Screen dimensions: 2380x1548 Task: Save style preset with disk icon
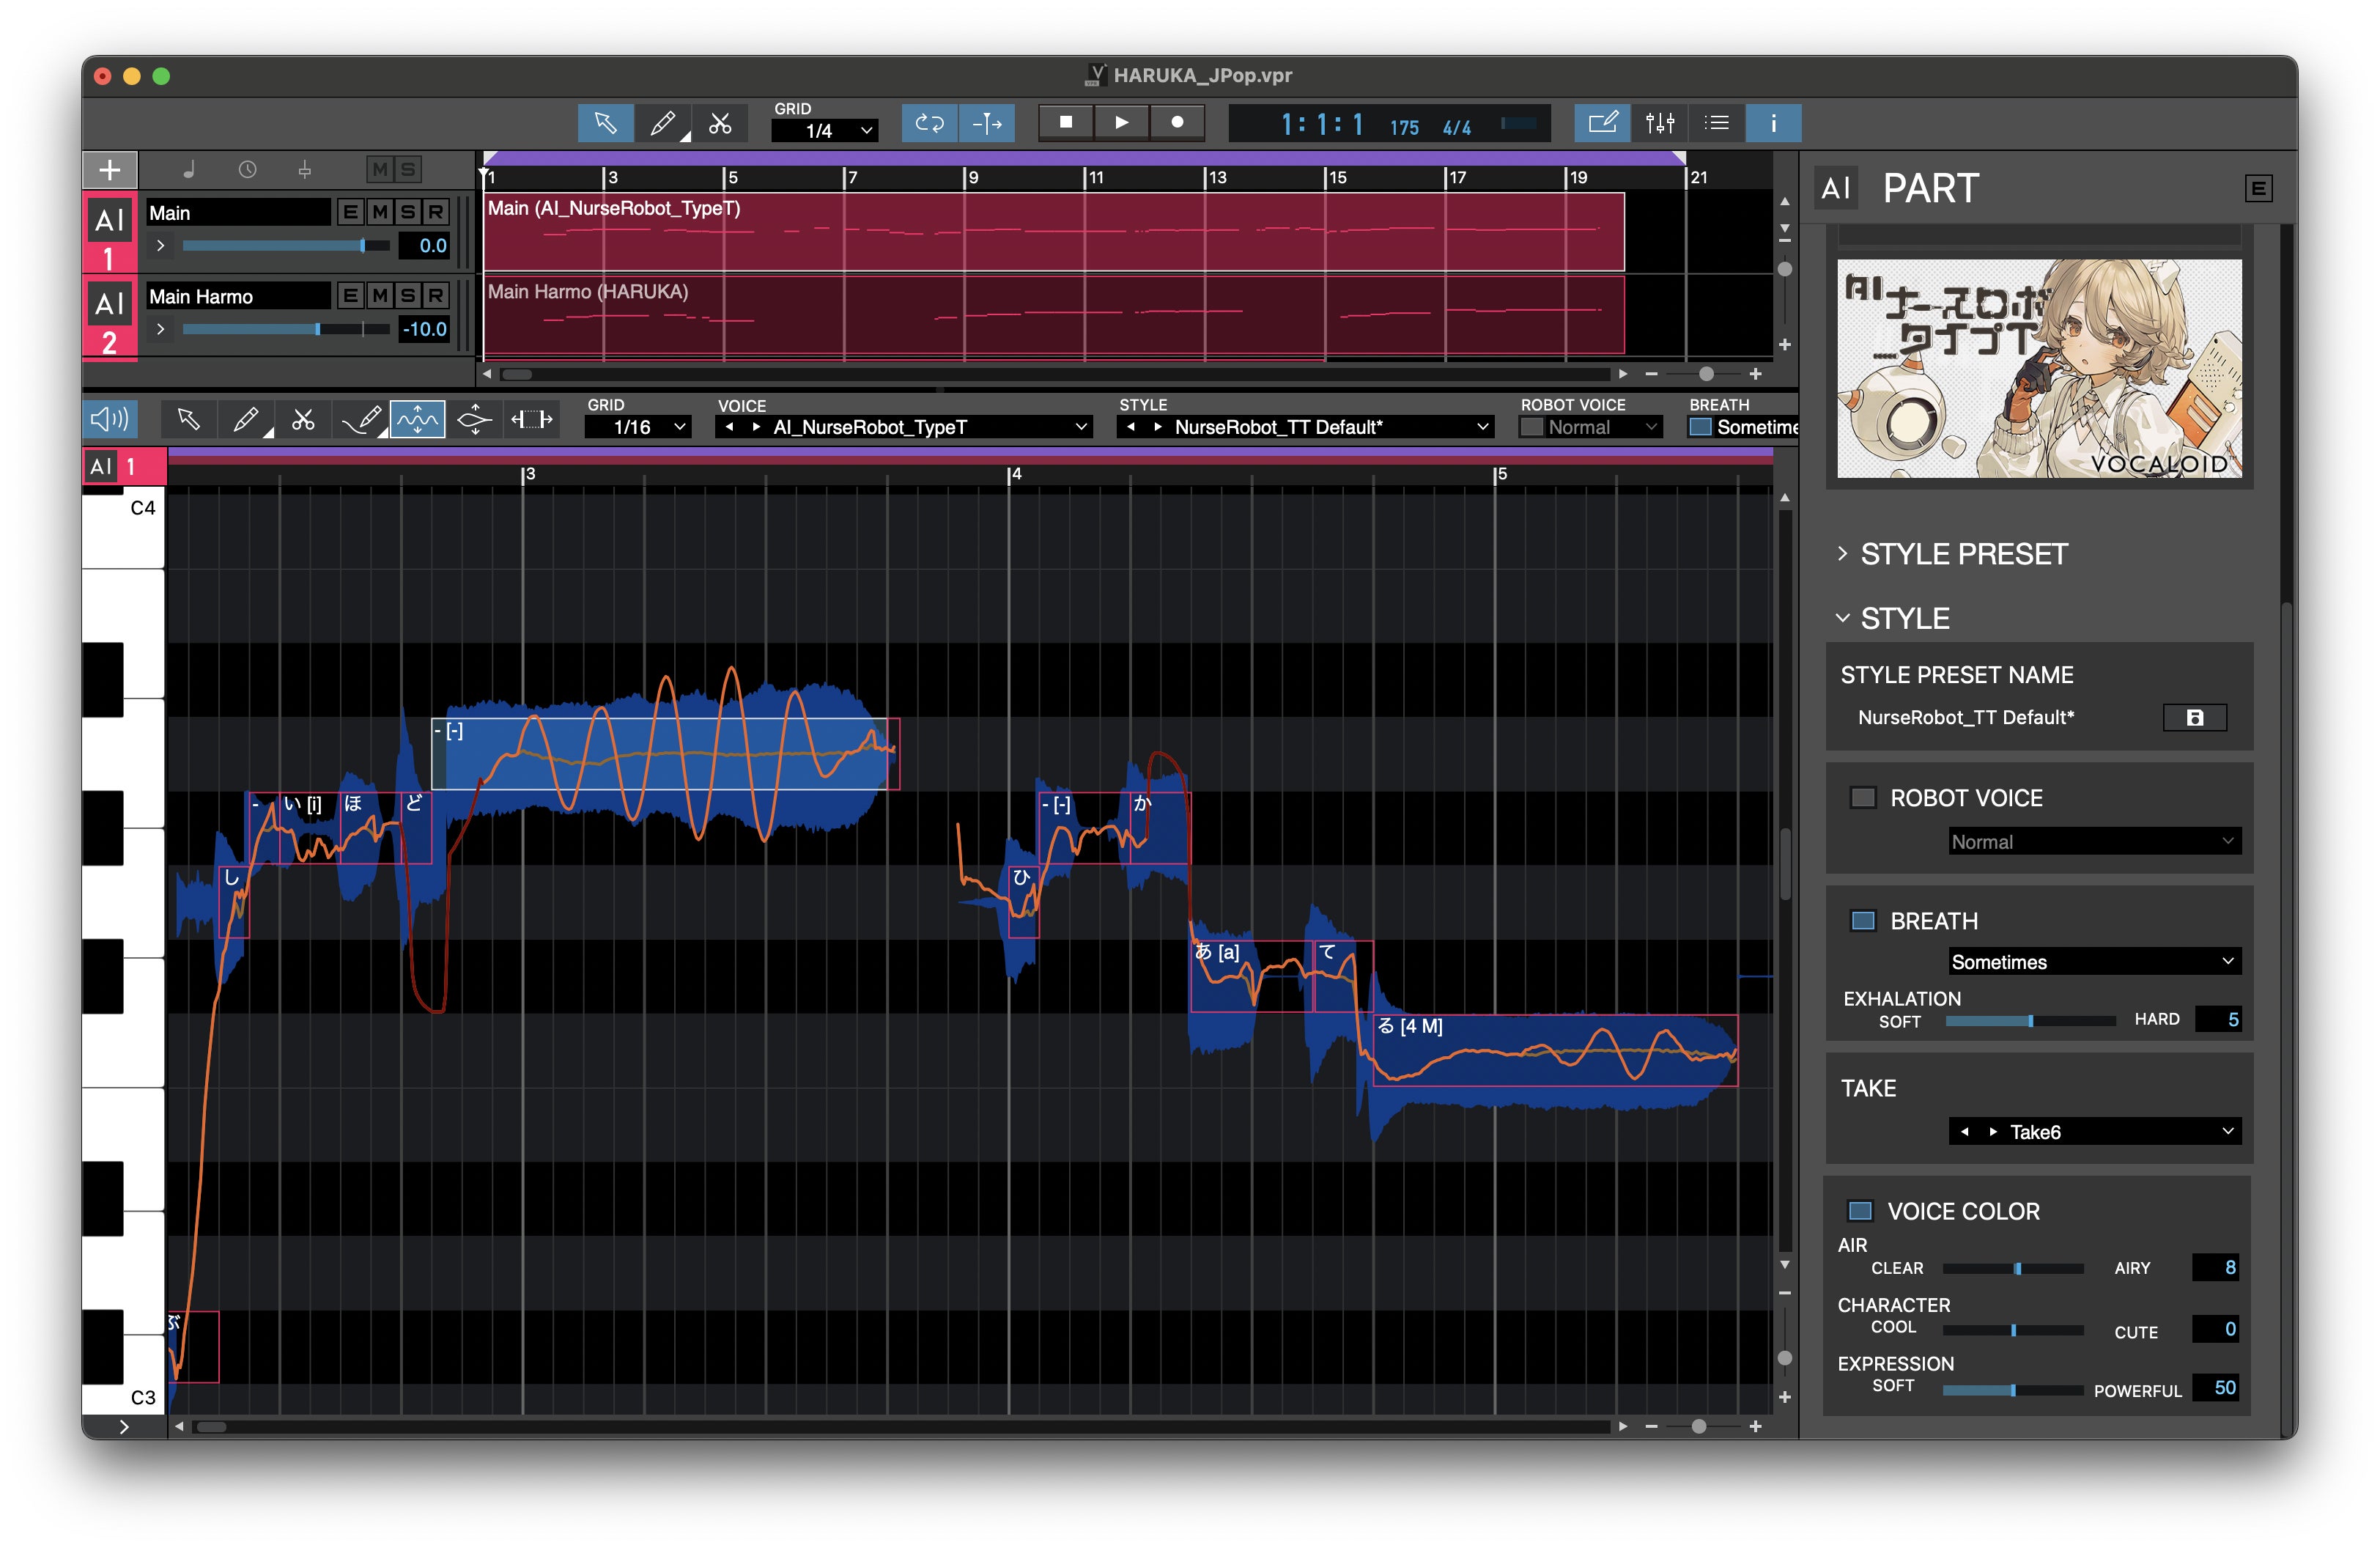coord(2194,717)
